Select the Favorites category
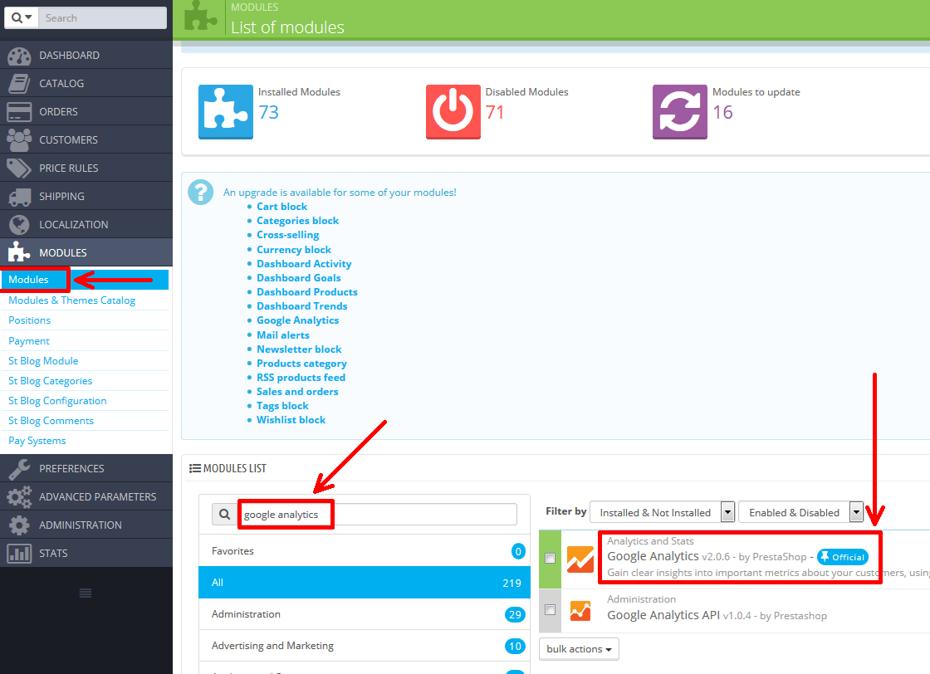Viewport: 930px width, 674px height. [365, 550]
